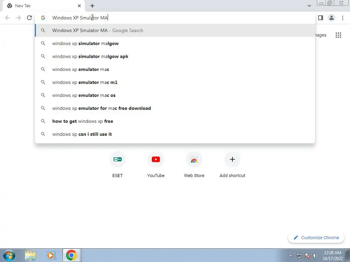
Task: Open the Windows Start menu
Action: pyautogui.click(x=9, y=255)
